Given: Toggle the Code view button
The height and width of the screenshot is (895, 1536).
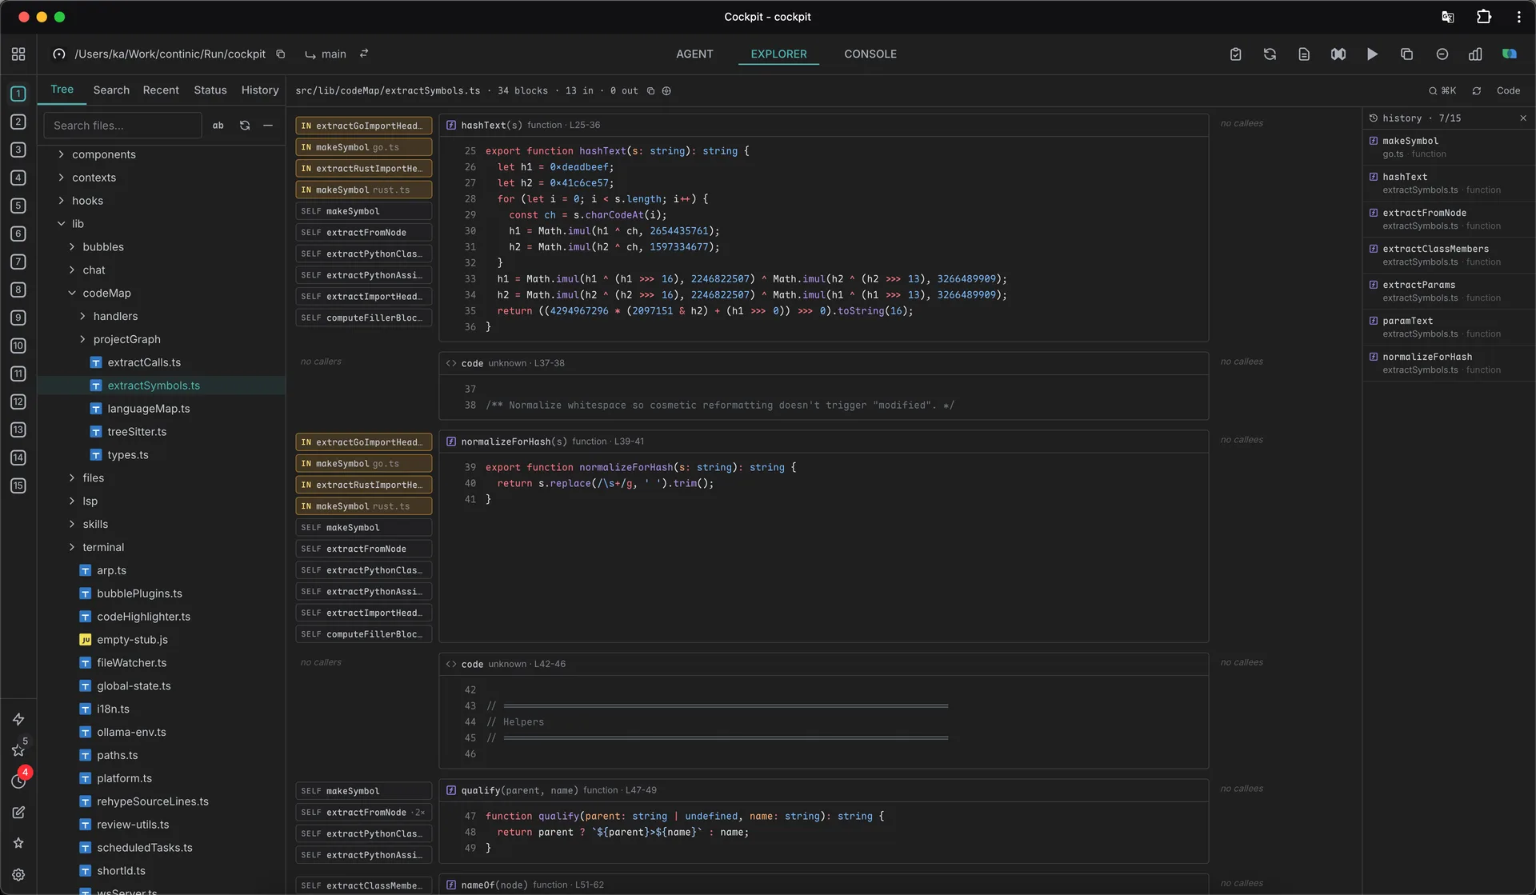Looking at the screenshot, I should 1508,91.
